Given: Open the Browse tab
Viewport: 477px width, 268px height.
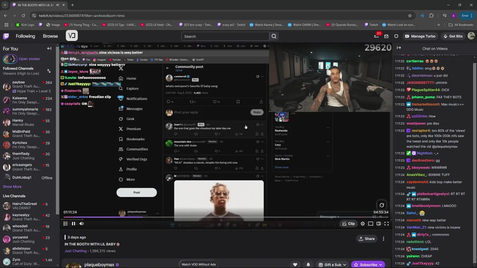Looking at the screenshot, I should coord(50,36).
